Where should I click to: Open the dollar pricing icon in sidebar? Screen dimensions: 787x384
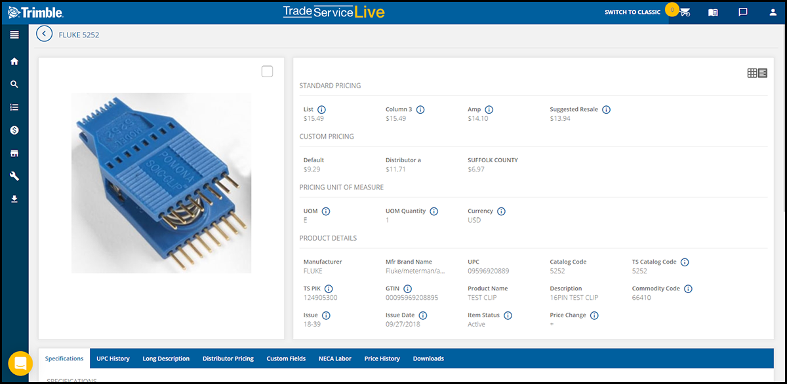(x=14, y=130)
